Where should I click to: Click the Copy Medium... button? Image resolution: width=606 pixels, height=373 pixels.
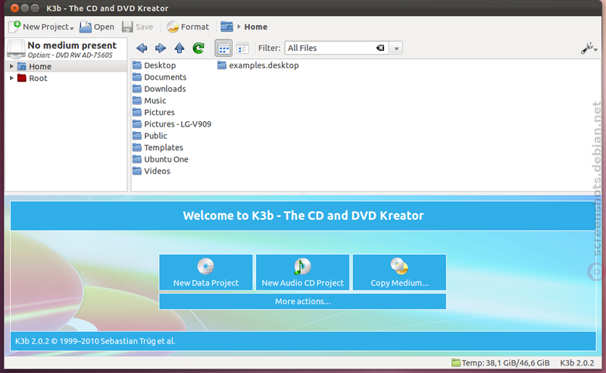pos(399,272)
